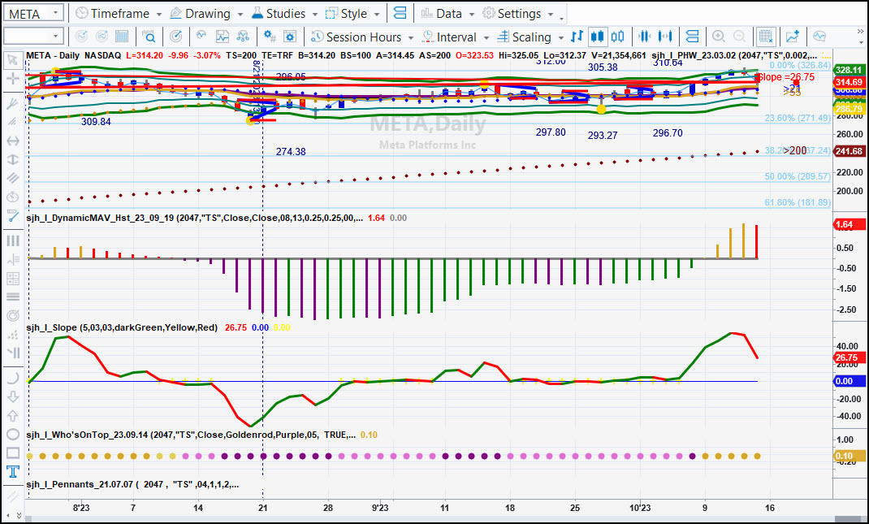Click the Interval button
Viewport: 869px width, 524px height.
[449, 37]
